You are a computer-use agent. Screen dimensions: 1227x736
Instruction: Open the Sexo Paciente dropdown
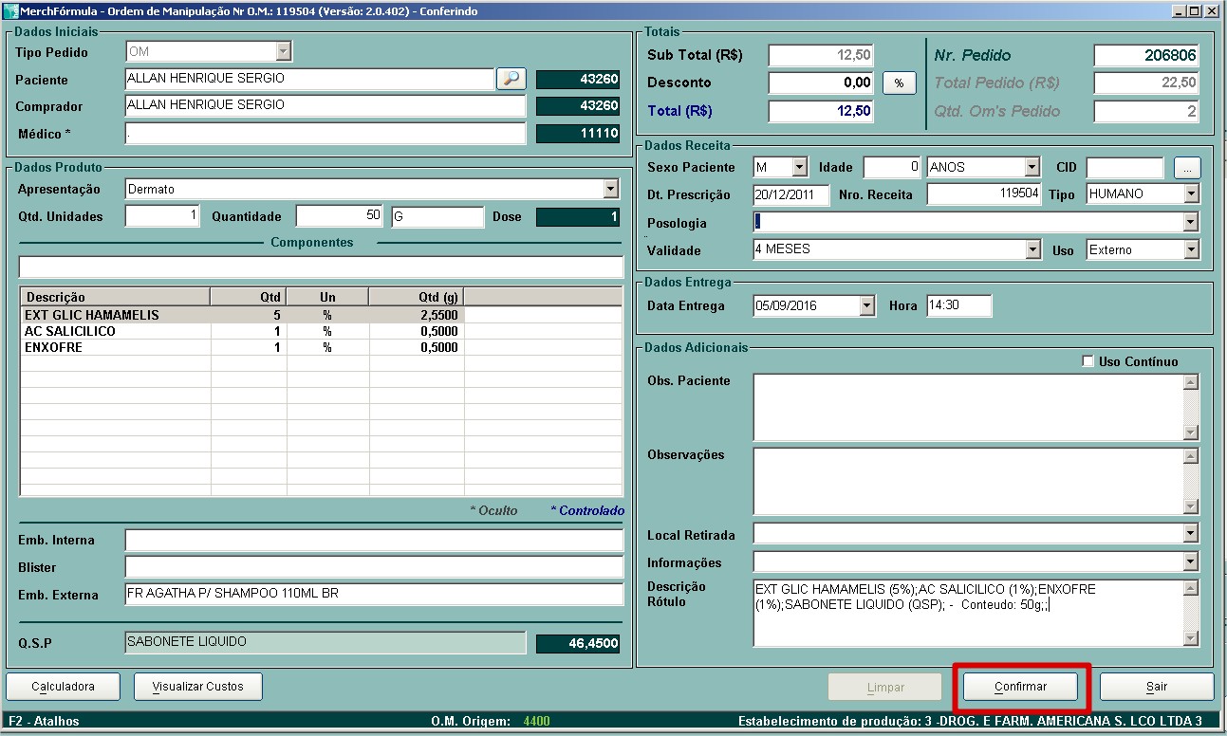coord(799,168)
